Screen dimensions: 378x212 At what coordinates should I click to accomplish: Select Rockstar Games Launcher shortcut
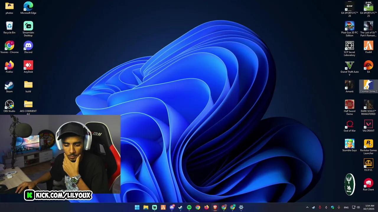pos(369,147)
